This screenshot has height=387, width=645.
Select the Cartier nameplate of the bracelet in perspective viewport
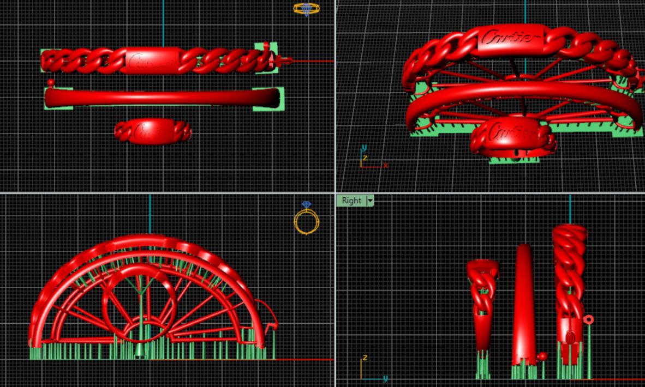pos(510,40)
